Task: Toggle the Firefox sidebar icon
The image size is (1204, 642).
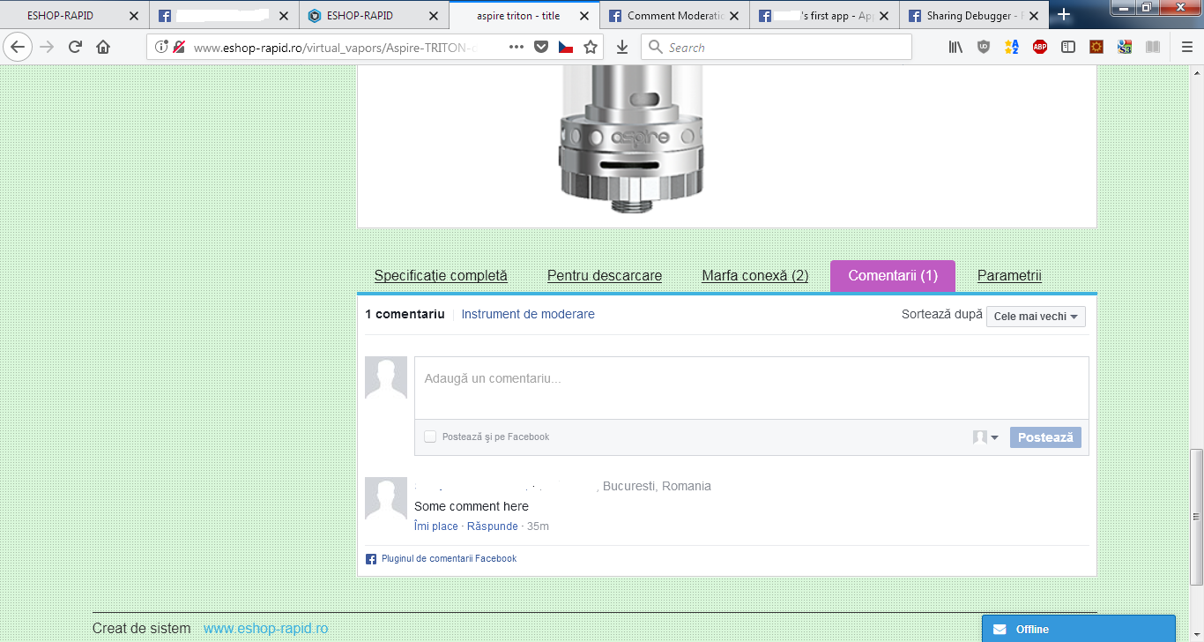Action: 1068,47
